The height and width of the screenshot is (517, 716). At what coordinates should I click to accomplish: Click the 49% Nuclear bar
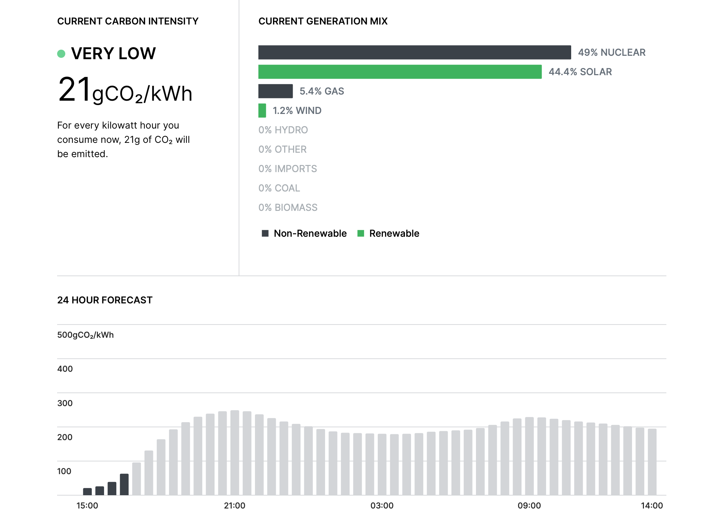[x=414, y=52]
